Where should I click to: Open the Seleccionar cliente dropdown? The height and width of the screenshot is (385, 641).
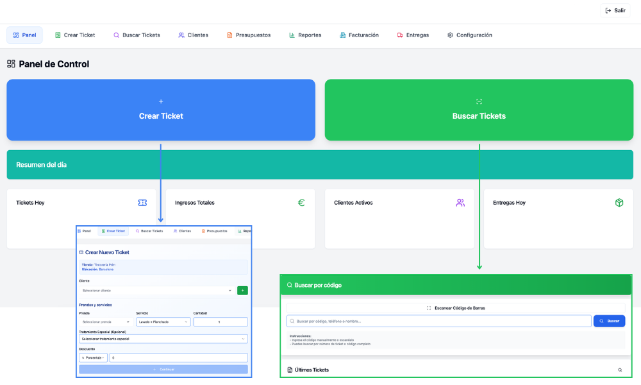pos(156,291)
